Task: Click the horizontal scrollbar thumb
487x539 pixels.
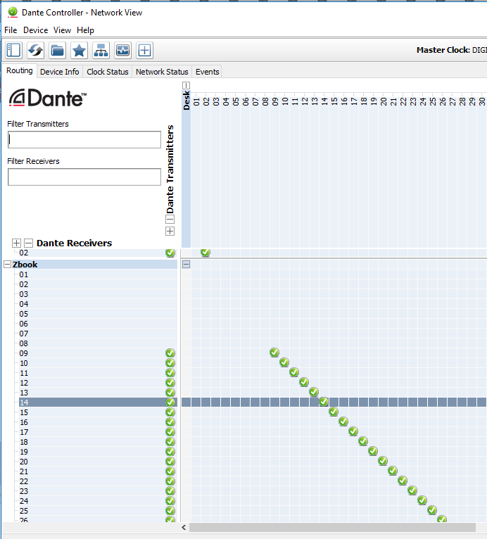Action: point(332,527)
